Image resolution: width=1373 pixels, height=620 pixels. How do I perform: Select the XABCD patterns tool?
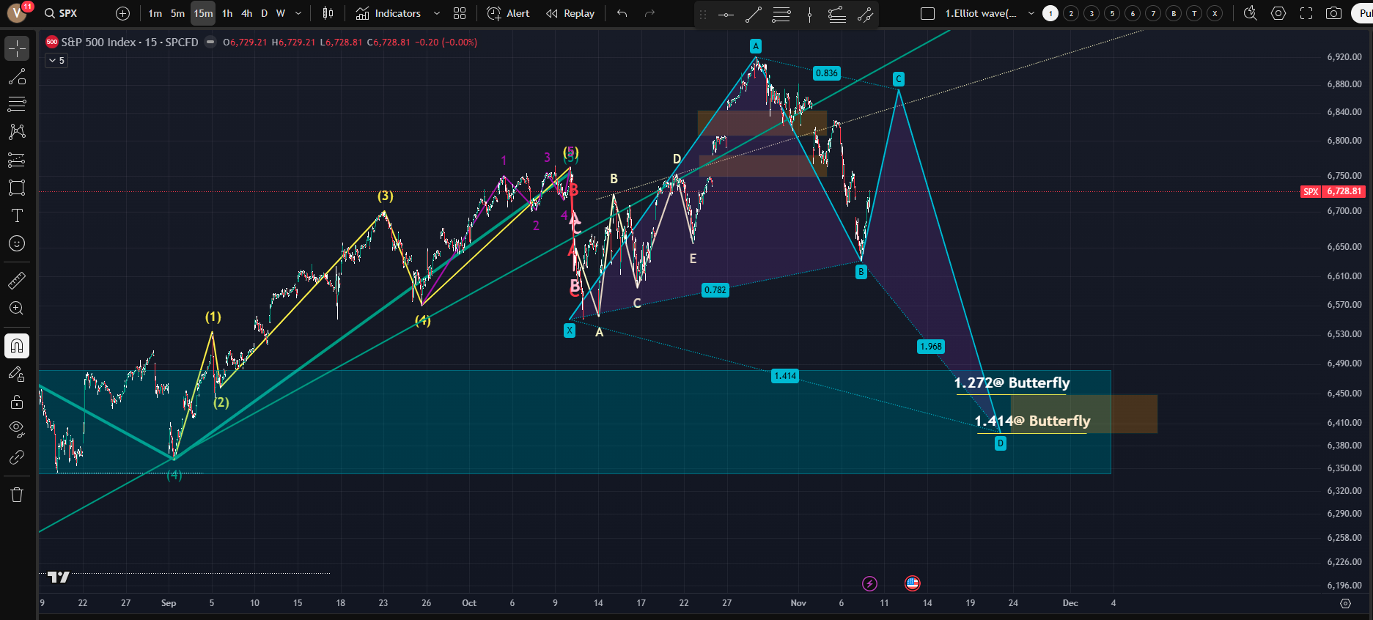click(17, 132)
